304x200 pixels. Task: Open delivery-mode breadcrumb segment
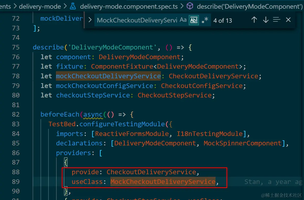pyautogui.click(x=40, y=6)
